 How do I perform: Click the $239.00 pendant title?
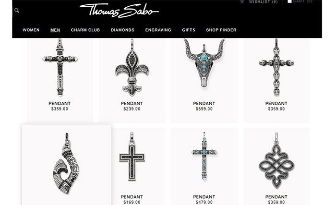132,103
